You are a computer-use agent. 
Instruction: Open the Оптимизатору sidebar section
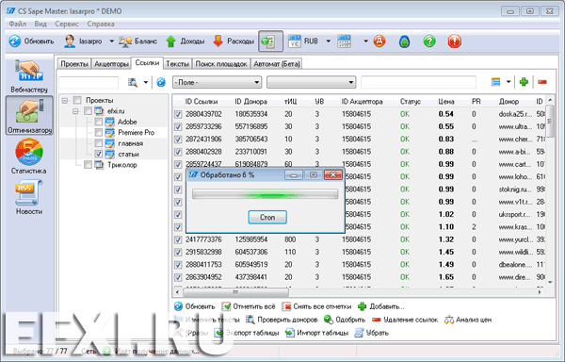pyautogui.click(x=29, y=115)
